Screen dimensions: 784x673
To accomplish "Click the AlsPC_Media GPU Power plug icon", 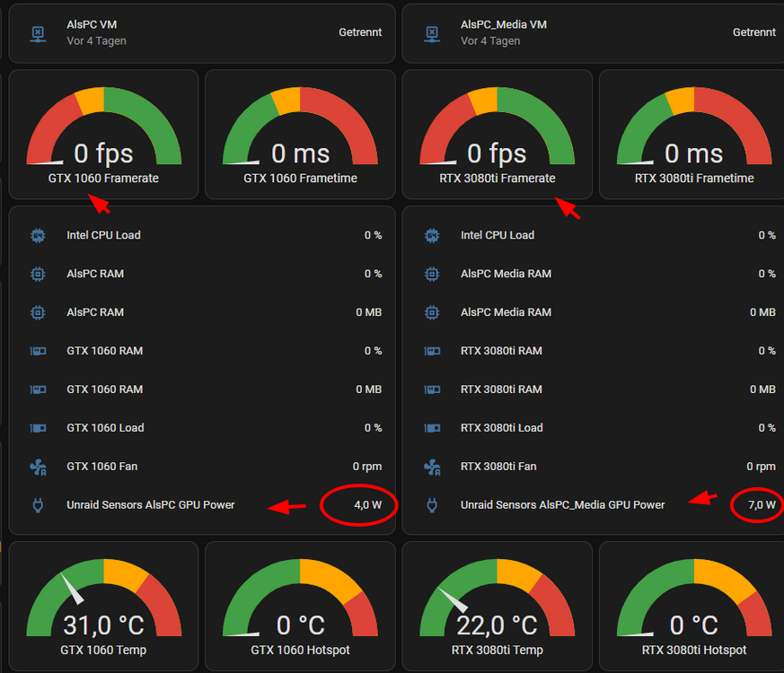I will tap(432, 505).
